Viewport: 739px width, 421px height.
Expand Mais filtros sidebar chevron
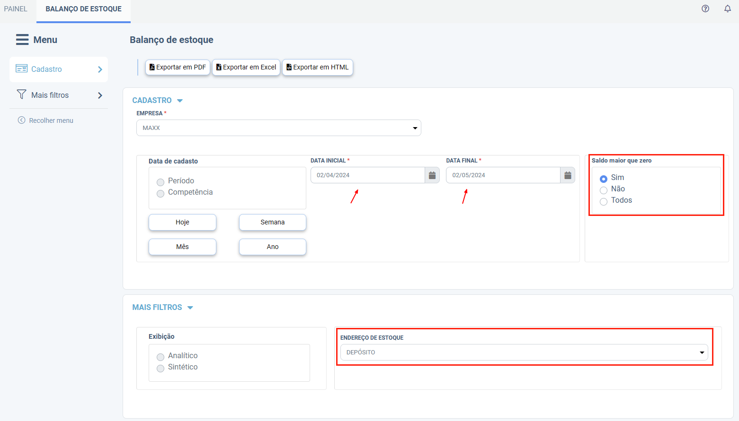(100, 95)
